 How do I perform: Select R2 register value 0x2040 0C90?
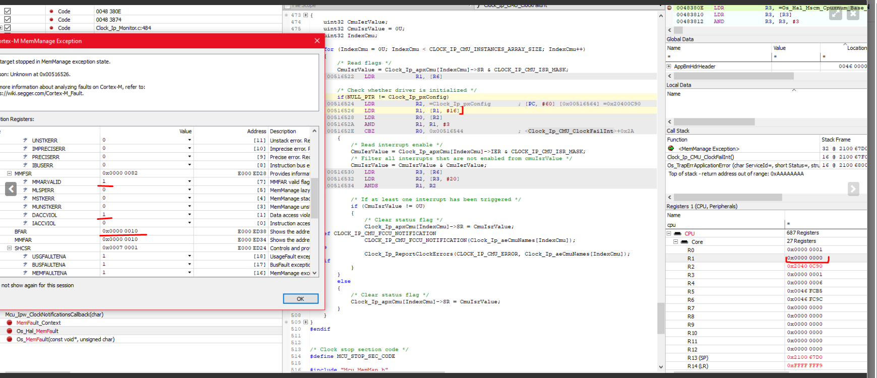[x=804, y=266]
